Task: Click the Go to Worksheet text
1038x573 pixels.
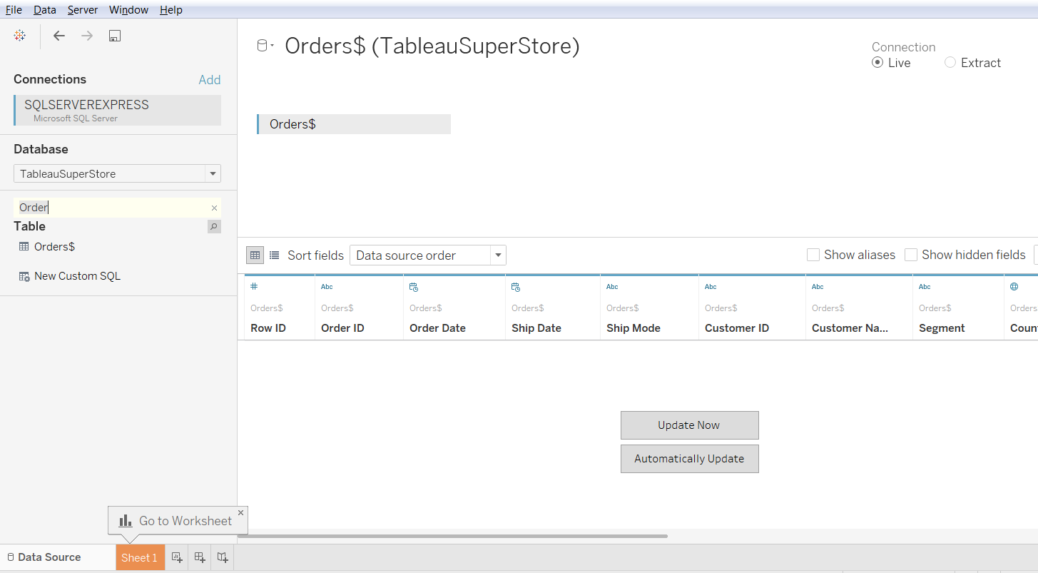Action: point(185,521)
